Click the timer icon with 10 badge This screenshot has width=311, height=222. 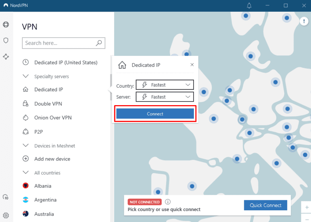[6, 197]
